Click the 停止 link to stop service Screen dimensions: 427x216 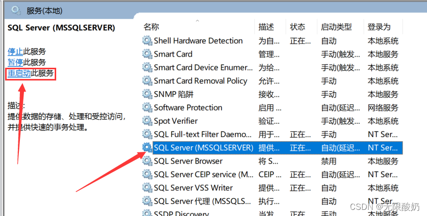(x=15, y=51)
